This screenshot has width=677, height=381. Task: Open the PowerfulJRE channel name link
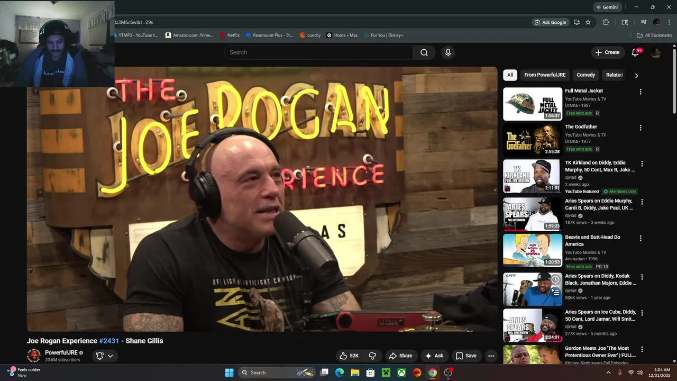(61, 352)
